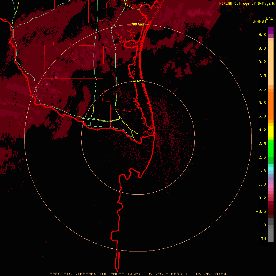Click the 7.4 scale value
The width and height of the screenshot is (276, 276).
[x=262, y=75]
